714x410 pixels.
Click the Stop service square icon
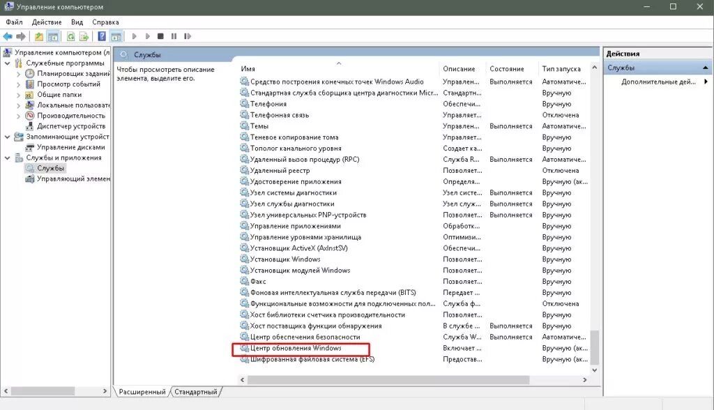coord(160,36)
